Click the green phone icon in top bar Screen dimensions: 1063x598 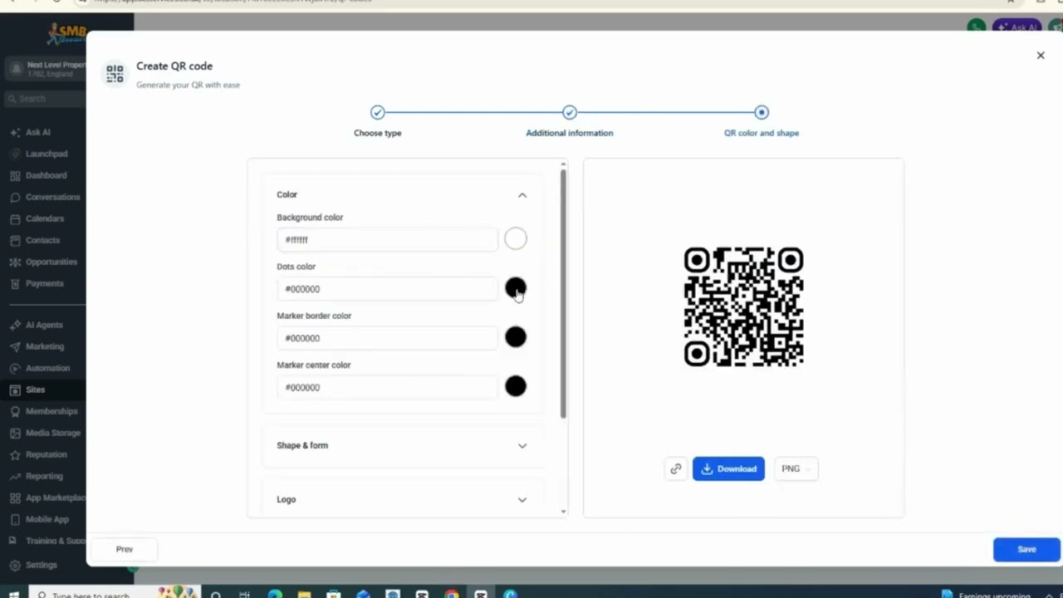point(977,27)
